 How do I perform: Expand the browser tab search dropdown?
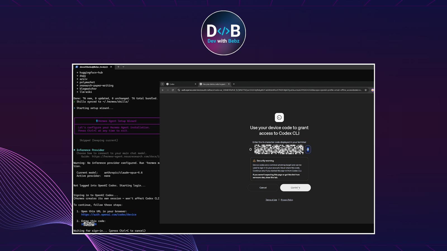pyautogui.click(x=162, y=84)
